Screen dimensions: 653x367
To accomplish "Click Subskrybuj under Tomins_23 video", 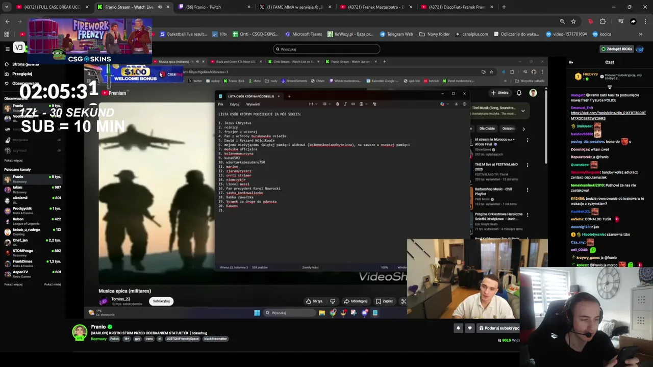I will pos(161,301).
